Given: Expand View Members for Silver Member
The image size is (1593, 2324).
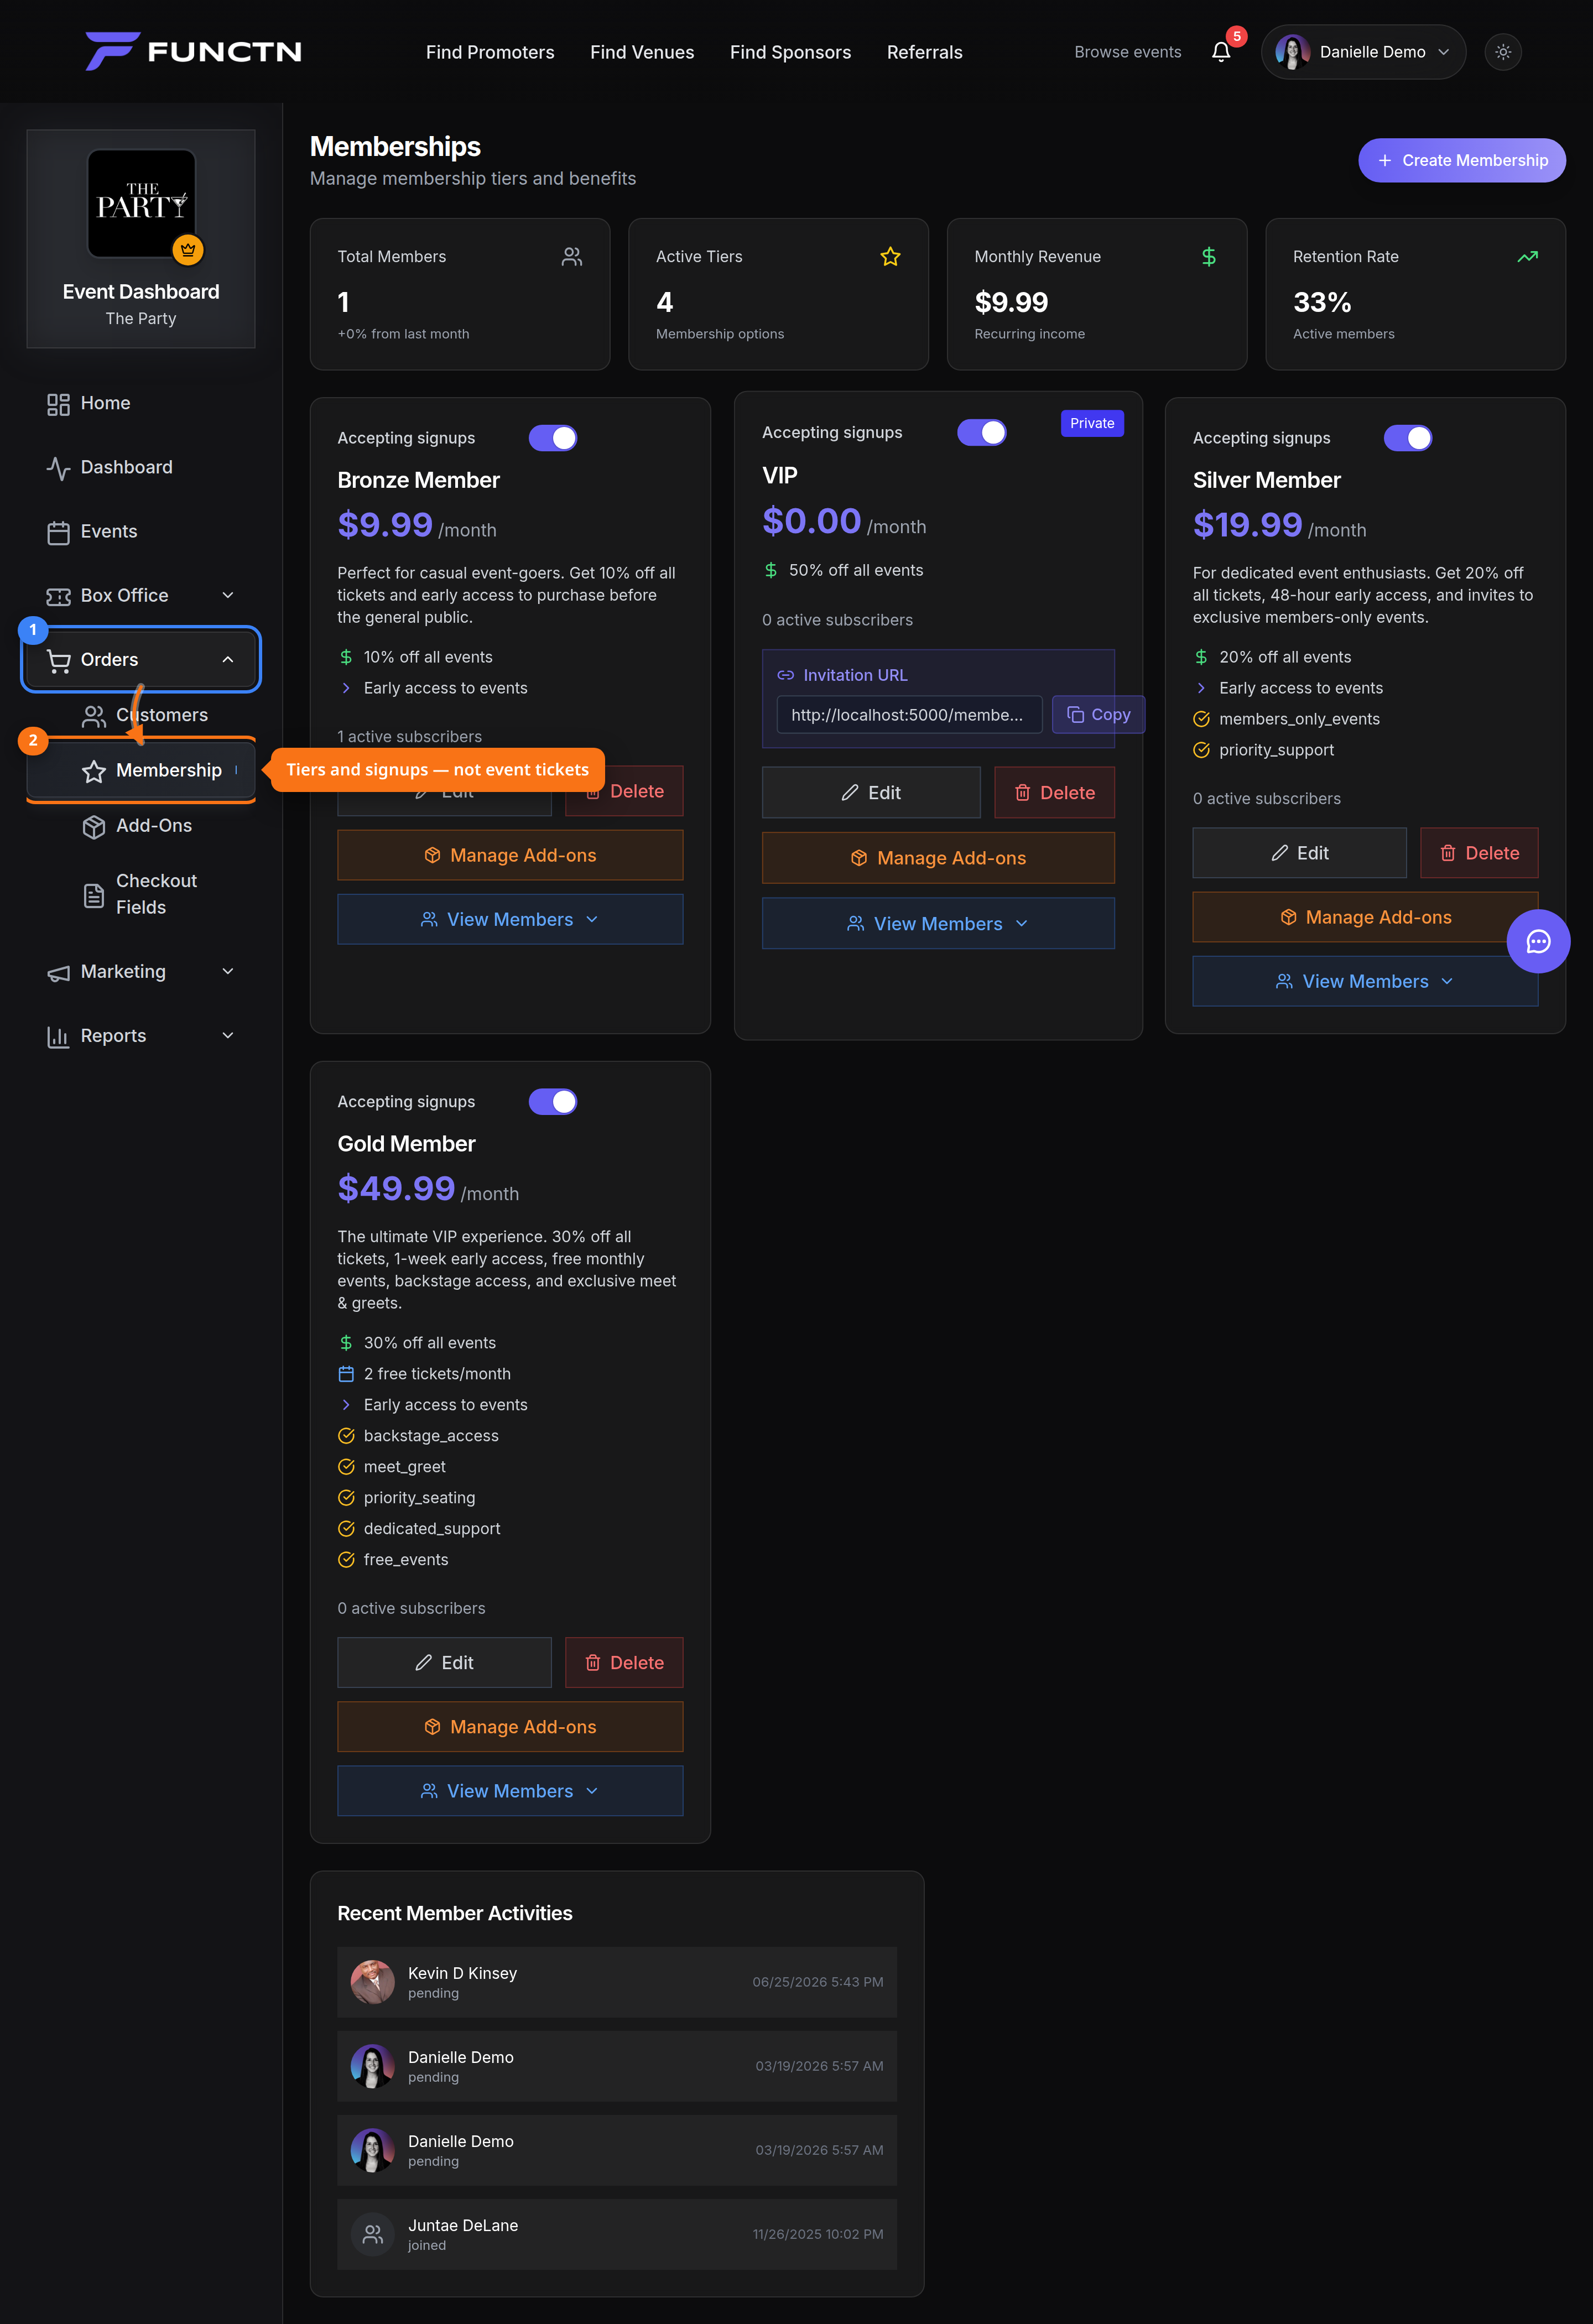Looking at the screenshot, I should pos(1364,981).
